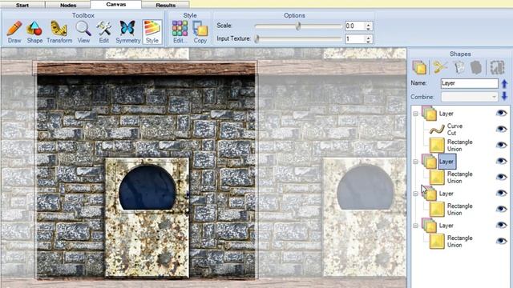The height and width of the screenshot is (288, 513).
Task: Switch to the Nodes tab
Action: (x=68, y=5)
